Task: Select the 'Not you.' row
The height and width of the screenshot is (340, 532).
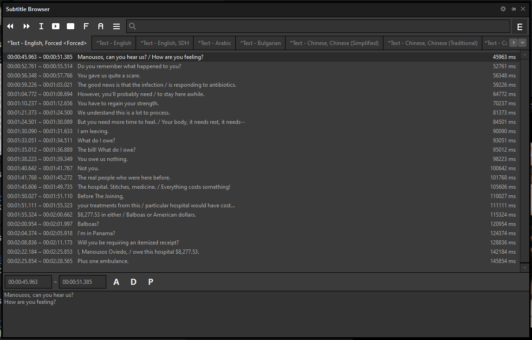Action: tap(261, 168)
